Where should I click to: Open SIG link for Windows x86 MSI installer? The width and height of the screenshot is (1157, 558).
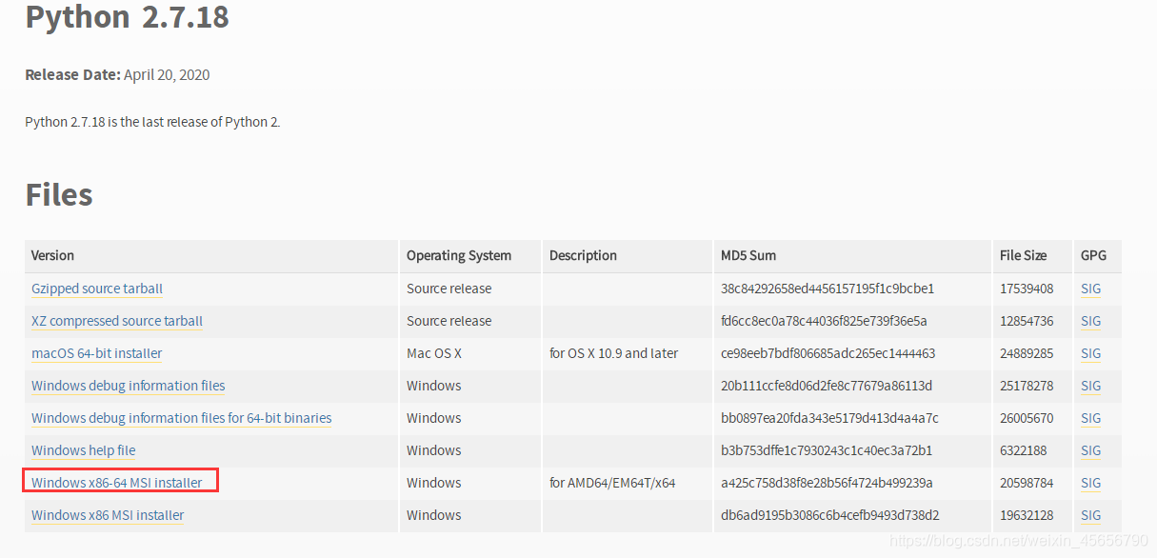1091,515
